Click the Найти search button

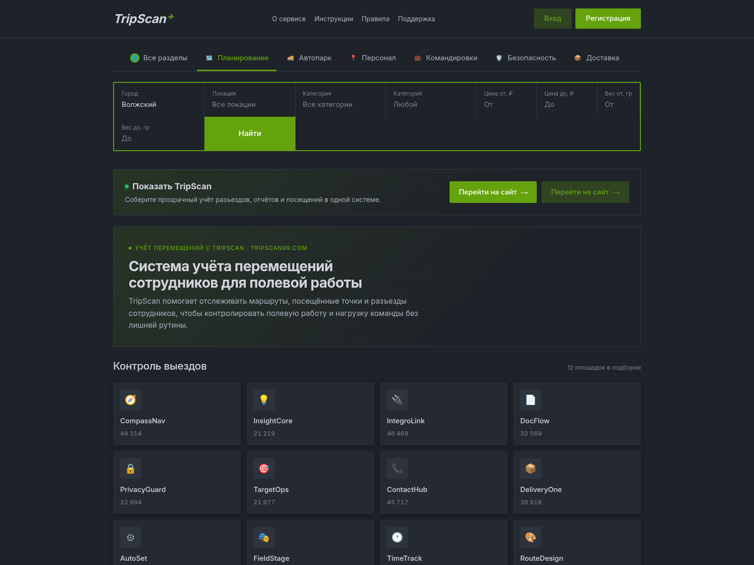250,134
